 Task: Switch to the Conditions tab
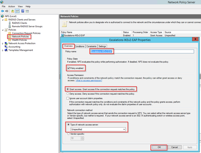(x=79, y=46)
